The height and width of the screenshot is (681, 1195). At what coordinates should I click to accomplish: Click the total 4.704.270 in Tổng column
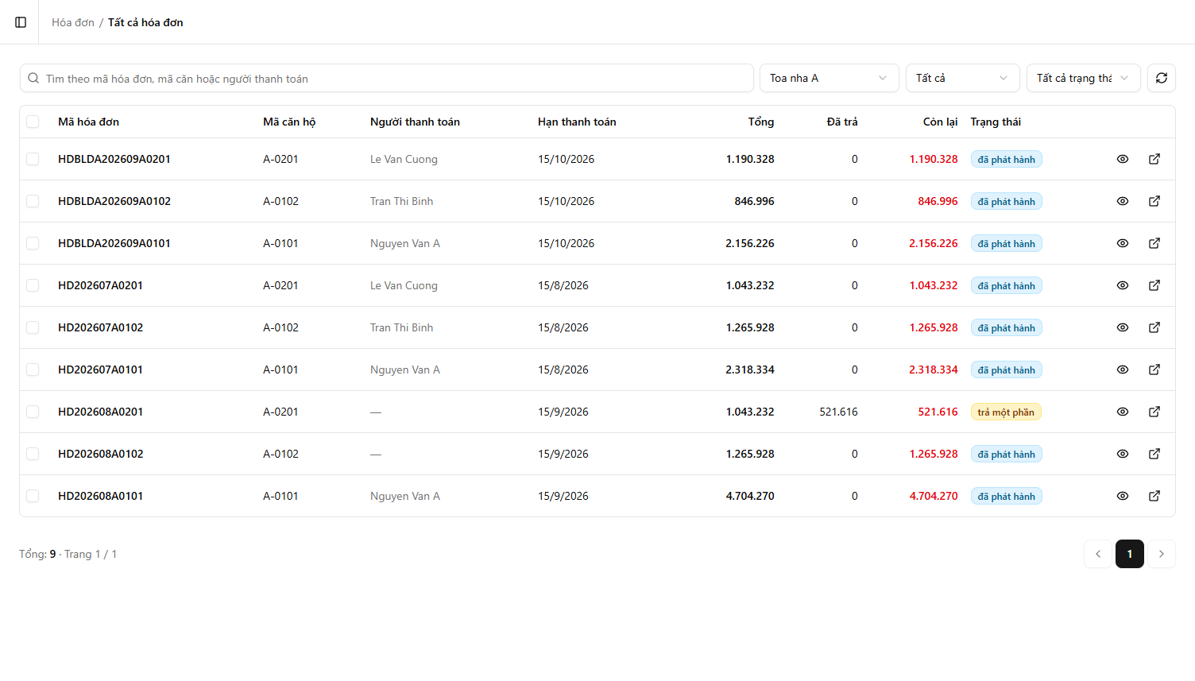(750, 496)
